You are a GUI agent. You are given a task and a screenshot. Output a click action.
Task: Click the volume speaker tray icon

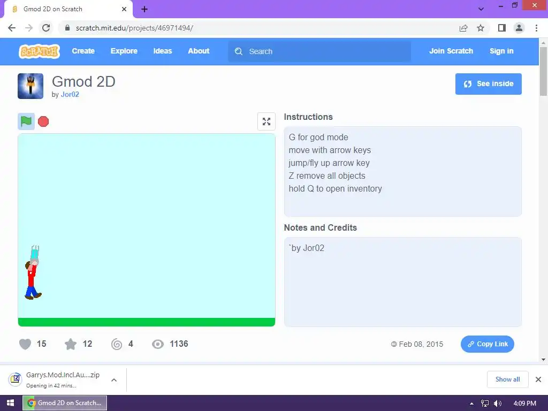coord(498,404)
